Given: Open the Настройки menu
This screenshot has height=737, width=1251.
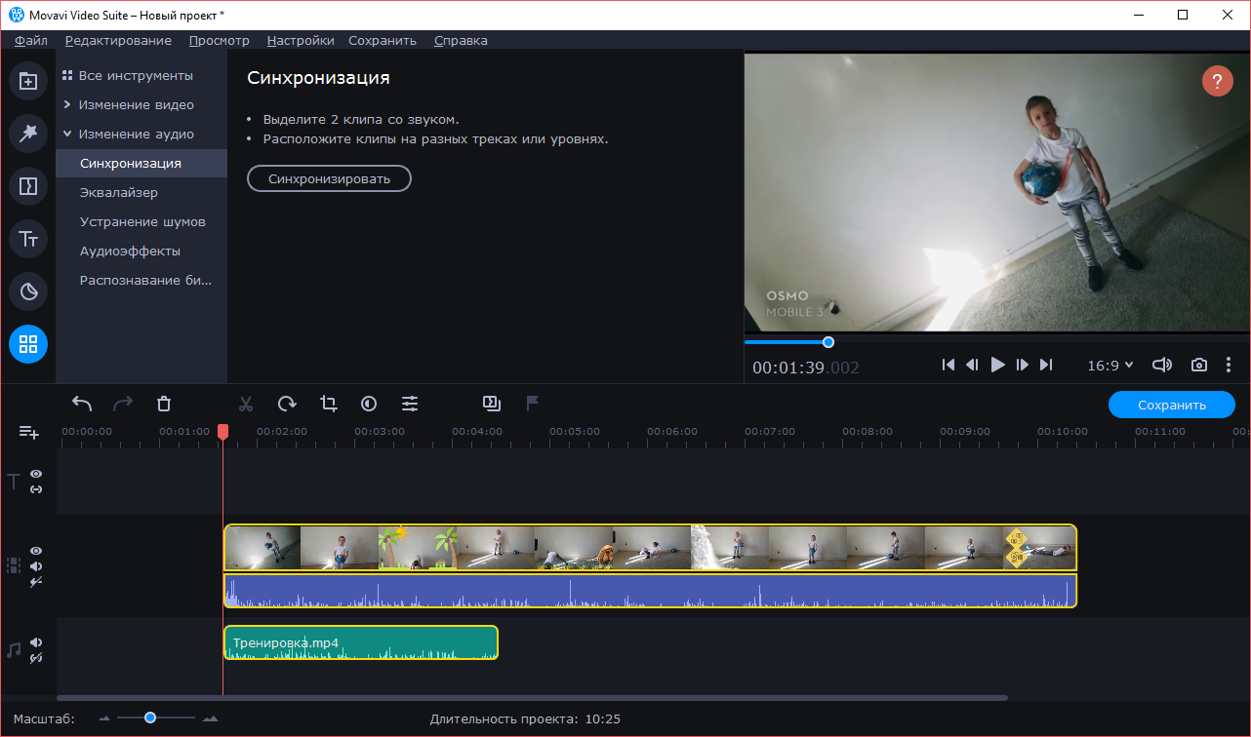Looking at the screenshot, I should (301, 40).
